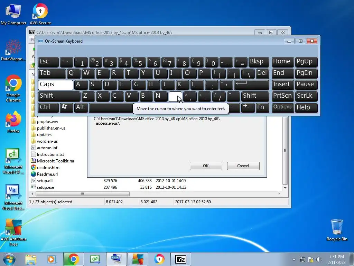
Task: Toggle the Ctrl key on keyboard
Action: 48,108
